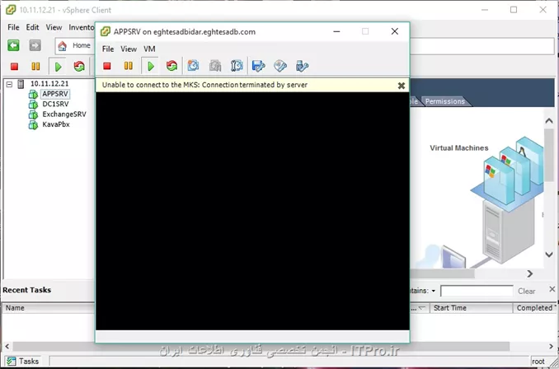Select KavaPbx virtual machine in inventory tree
This screenshot has height=369, width=559.
(x=56, y=124)
